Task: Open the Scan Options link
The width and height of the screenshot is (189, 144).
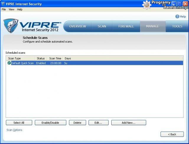Action: pyautogui.click(x=14, y=130)
